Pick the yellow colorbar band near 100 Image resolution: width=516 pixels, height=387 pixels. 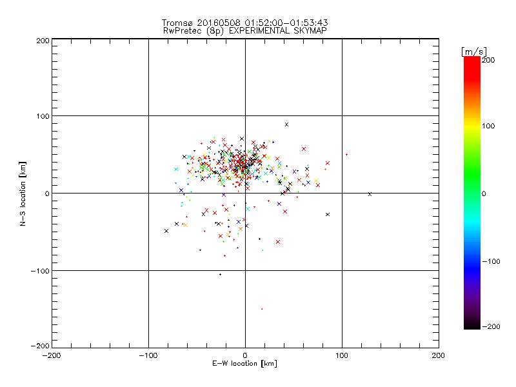[x=472, y=126]
